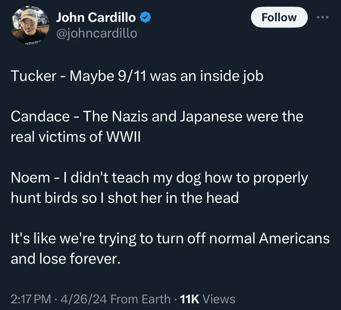
Task: Select the Tucker 9/11 inside job line
Action: [137, 76]
